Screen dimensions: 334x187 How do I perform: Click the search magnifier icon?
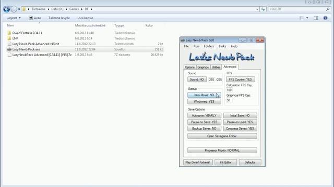coord(328,9)
